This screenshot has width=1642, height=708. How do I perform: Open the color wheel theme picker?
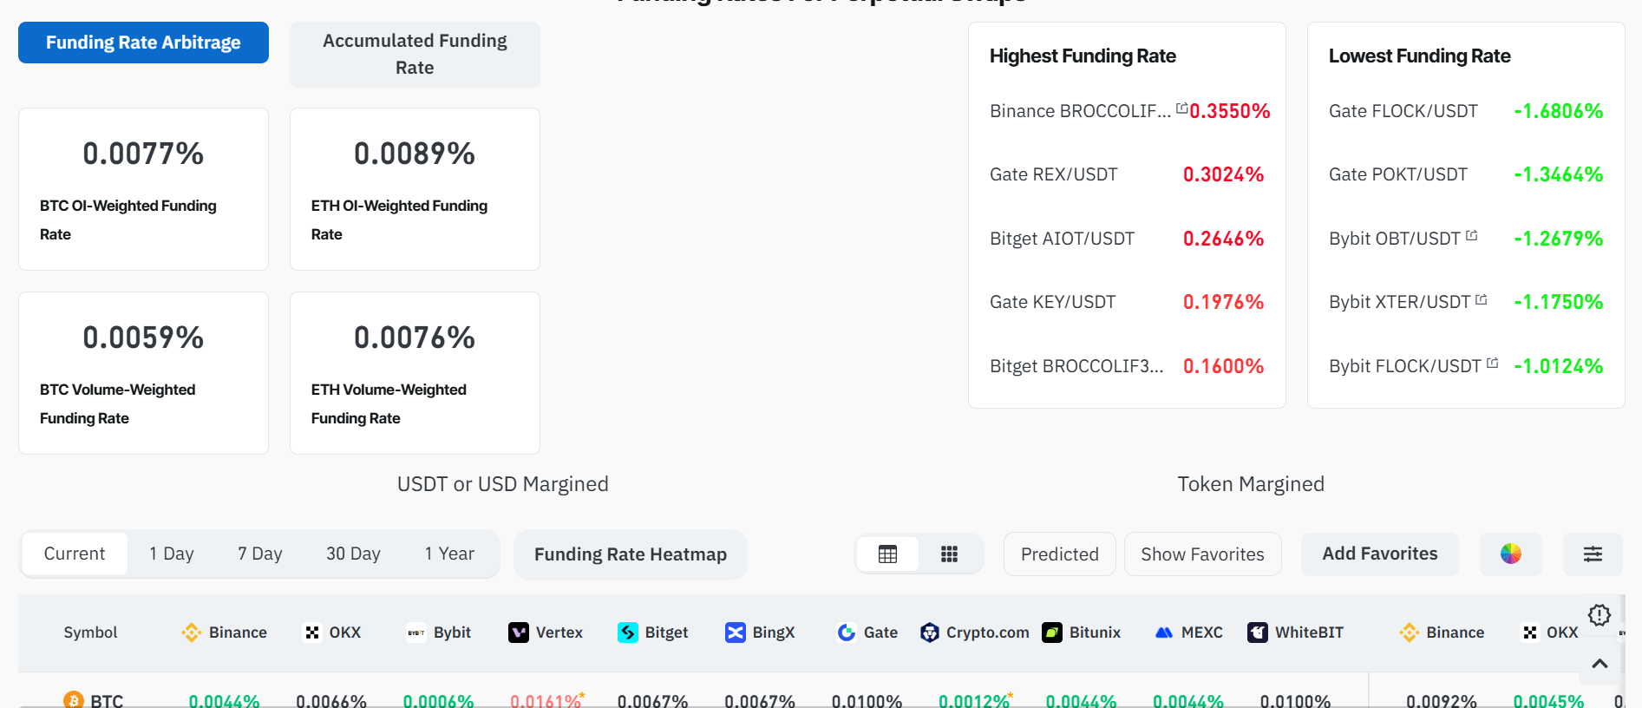pyautogui.click(x=1511, y=554)
